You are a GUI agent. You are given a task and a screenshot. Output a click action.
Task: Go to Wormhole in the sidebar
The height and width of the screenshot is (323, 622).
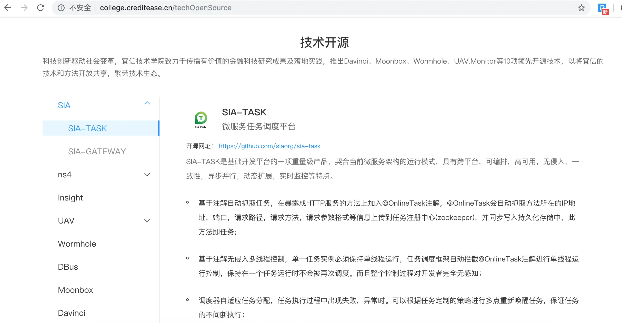pos(77,244)
